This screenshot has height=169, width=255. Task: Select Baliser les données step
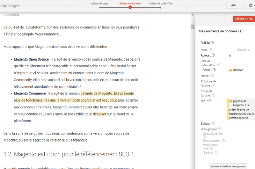[x=130, y=4]
